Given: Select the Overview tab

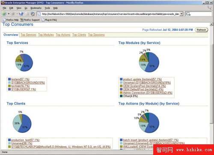Looking at the screenshot, I should [11, 35].
